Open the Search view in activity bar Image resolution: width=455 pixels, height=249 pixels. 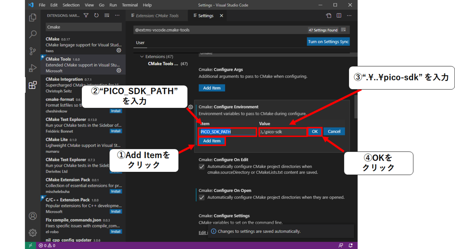click(33, 34)
